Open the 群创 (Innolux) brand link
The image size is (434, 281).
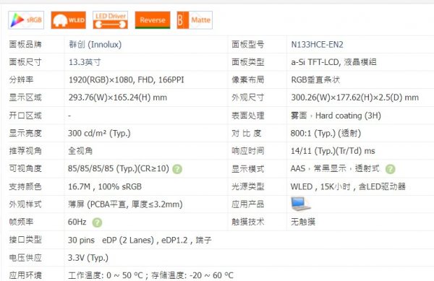95,45
